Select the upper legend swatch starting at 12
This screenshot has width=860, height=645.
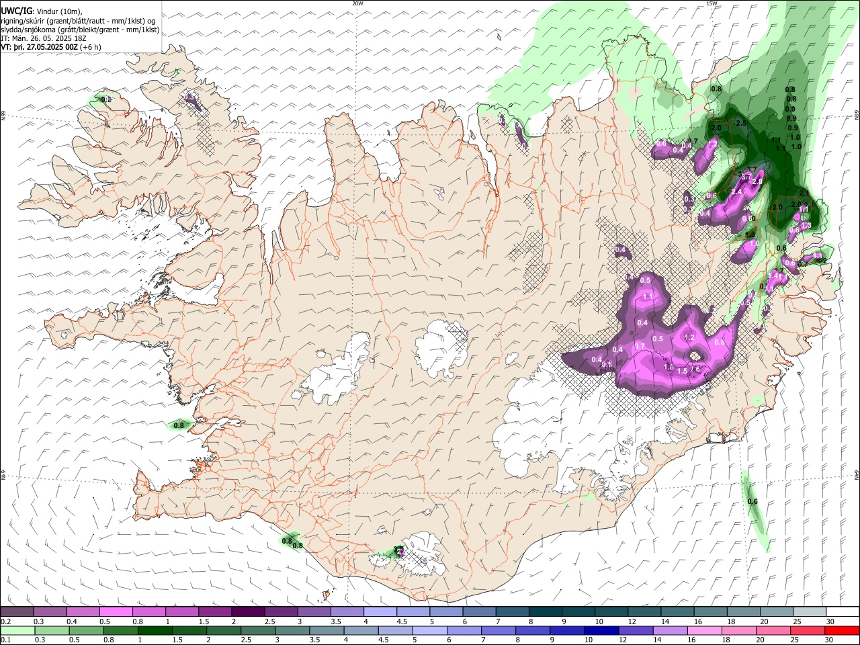tap(643, 612)
